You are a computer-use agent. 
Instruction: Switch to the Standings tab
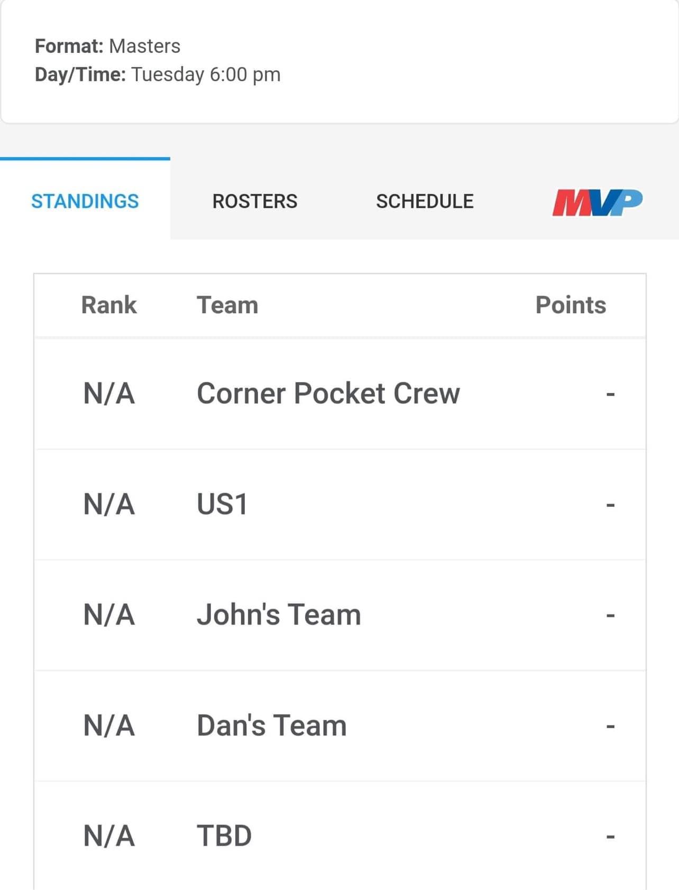pyautogui.click(x=85, y=202)
